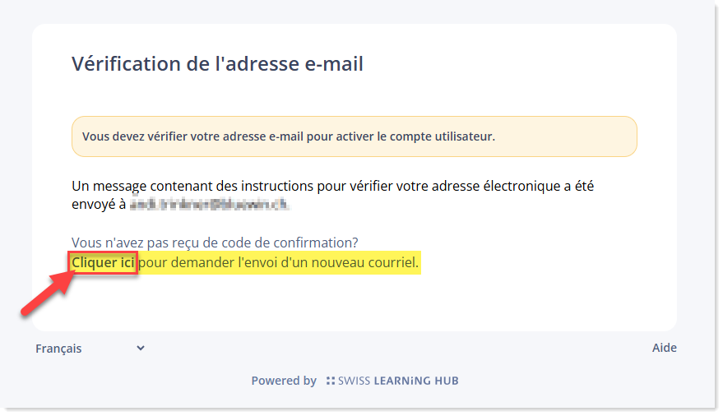
Task: Open the Français language dropdown
Action: coord(90,349)
